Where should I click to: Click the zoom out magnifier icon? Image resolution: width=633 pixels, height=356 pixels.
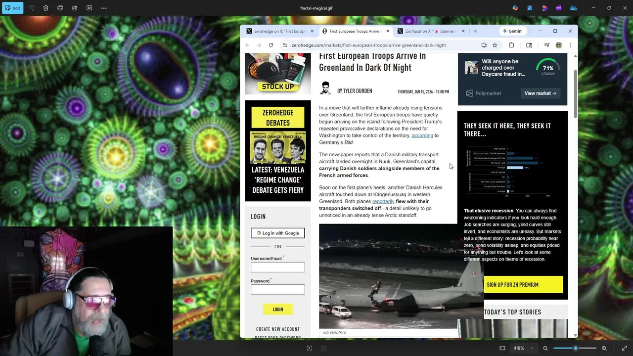[545, 348]
